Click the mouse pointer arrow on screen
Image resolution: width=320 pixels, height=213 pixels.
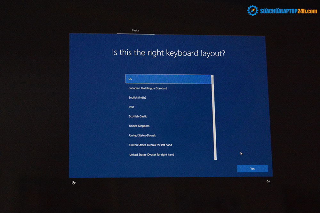[x=241, y=153]
